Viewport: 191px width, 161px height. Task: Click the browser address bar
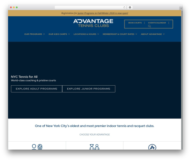coord(91,8)
